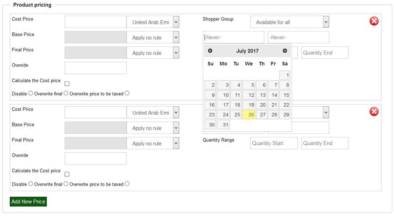Delete the second price entry

(374, 111)
